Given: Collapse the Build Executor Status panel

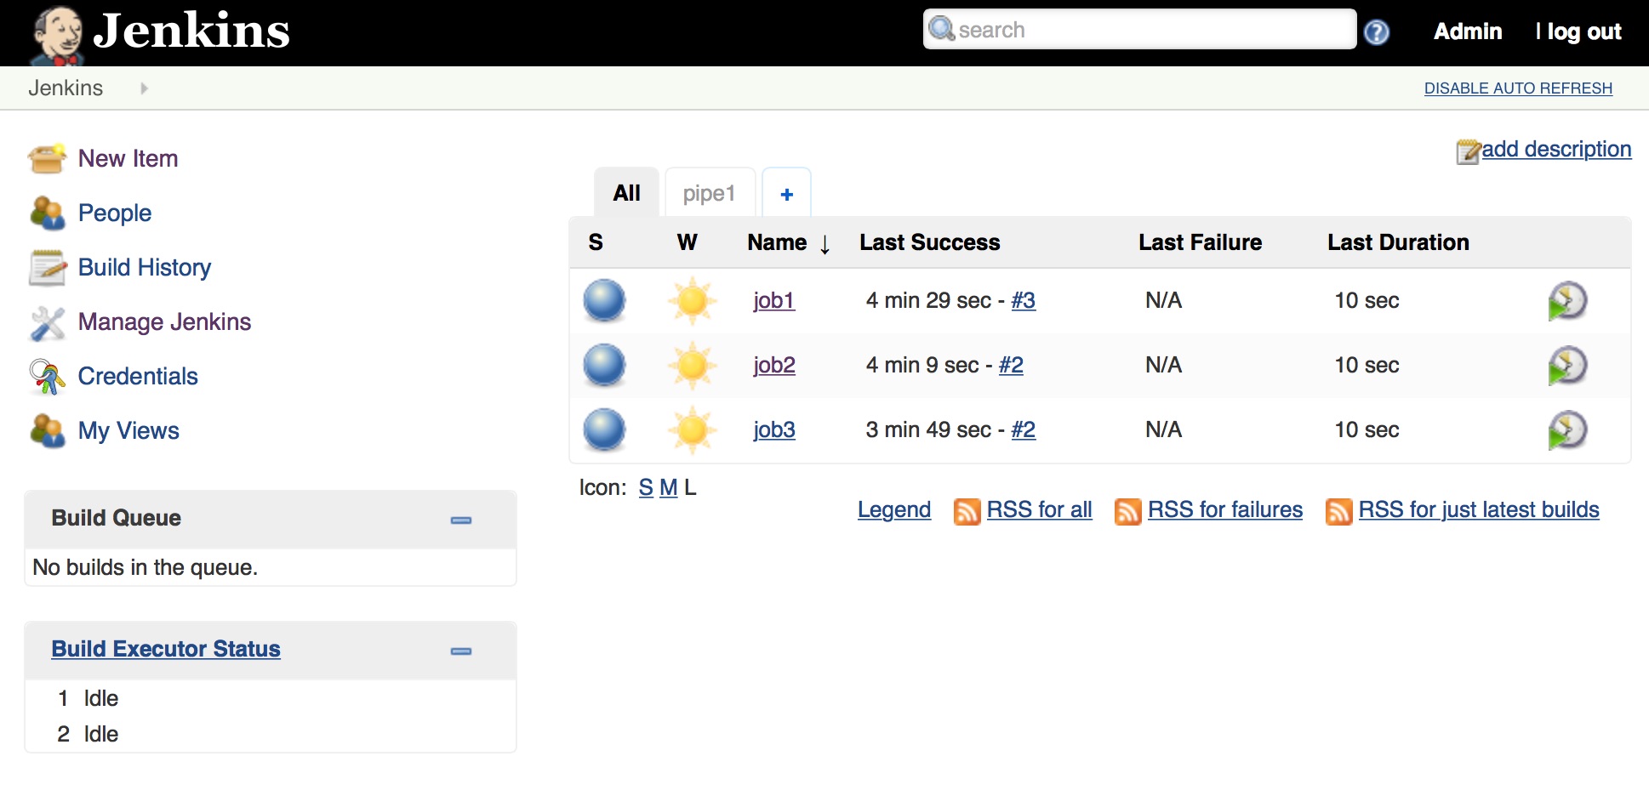Looking at the screenshot, I should (461, 651).
